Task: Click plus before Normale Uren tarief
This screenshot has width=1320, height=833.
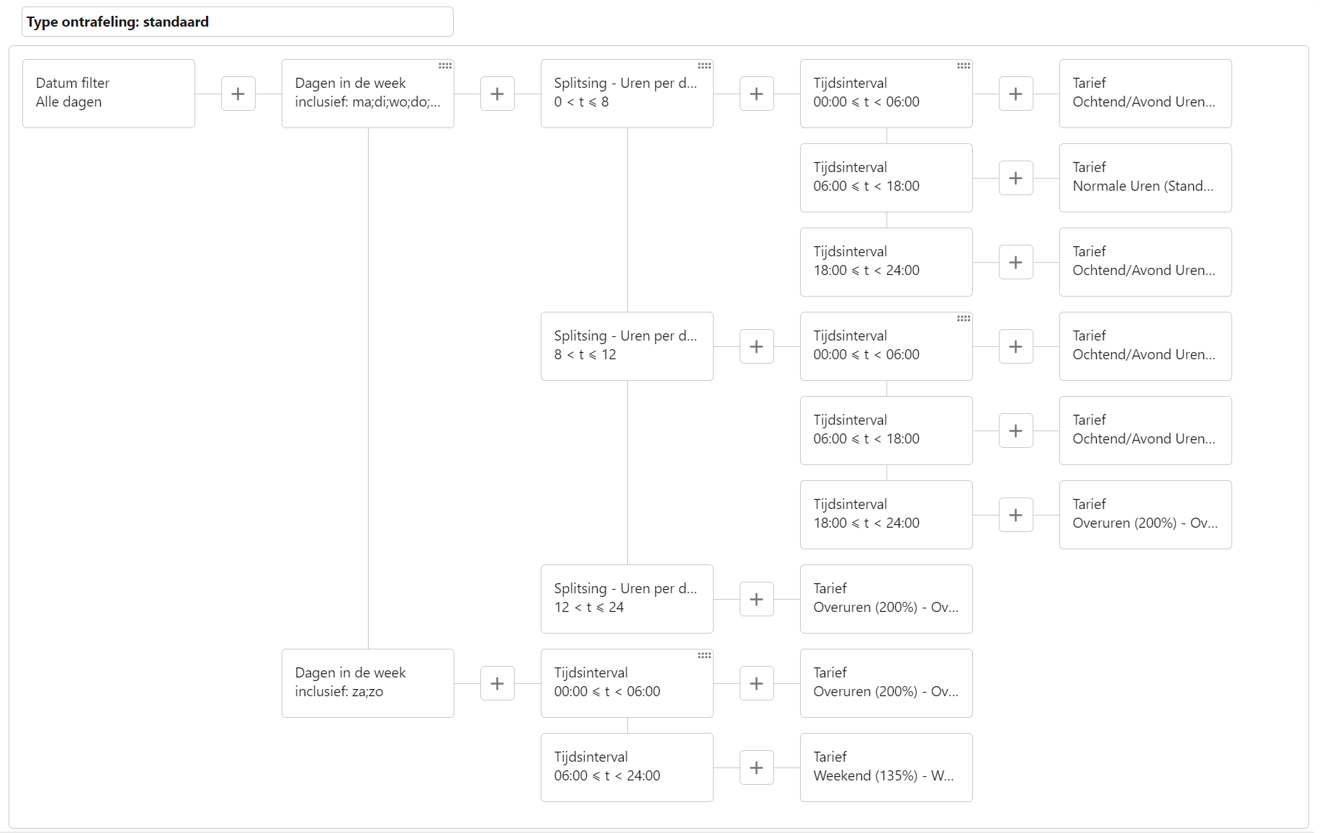Action: click(1016, 178)
